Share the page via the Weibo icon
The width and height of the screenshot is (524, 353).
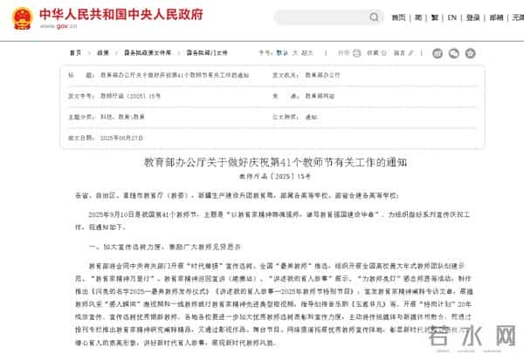[x=438, y=53]
